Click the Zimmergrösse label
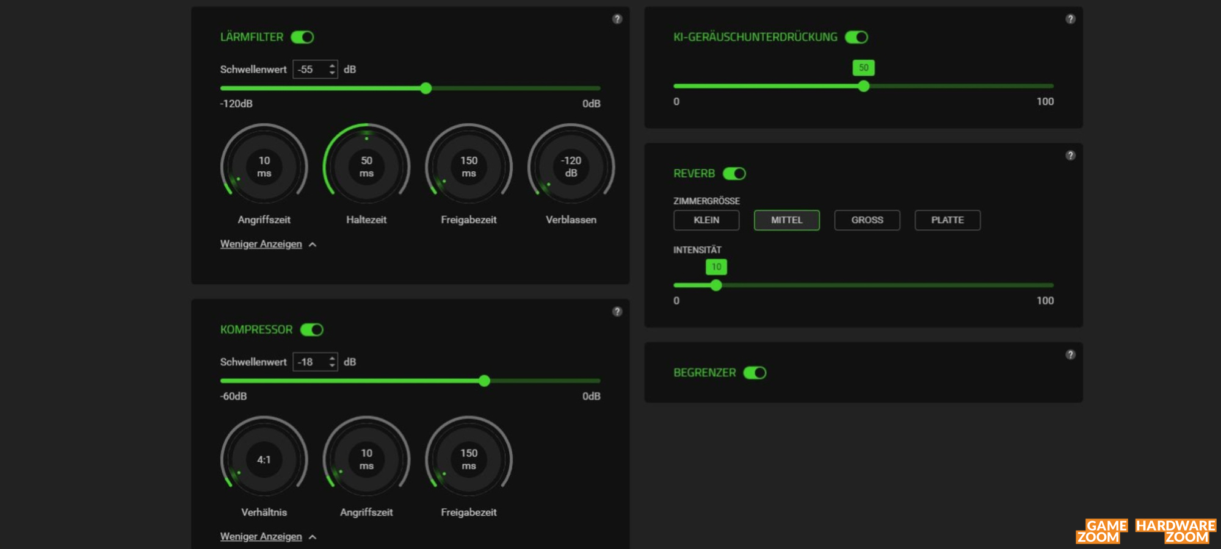The width and height of the screenshot is (1221, 549). click(x=706, y=201)
